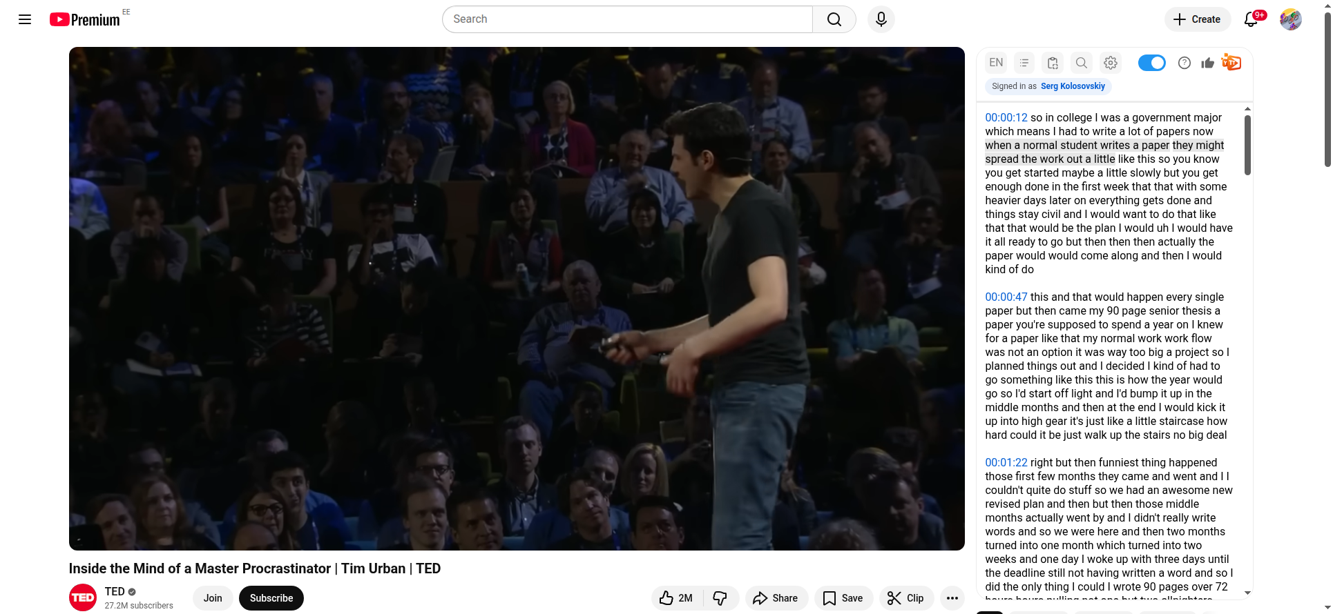Click the search magnifier button

[x=834, y=19]
